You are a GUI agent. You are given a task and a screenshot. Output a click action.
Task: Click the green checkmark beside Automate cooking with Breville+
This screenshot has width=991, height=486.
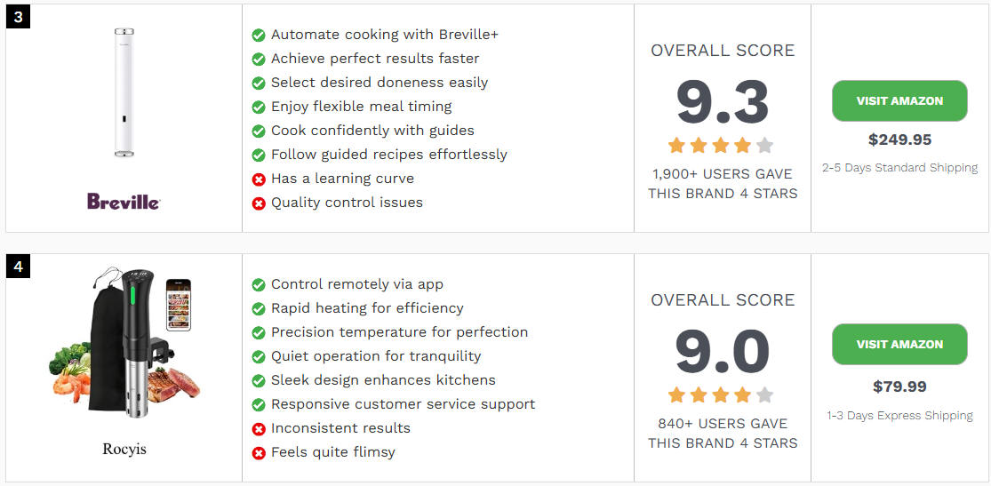pos(259,36)
